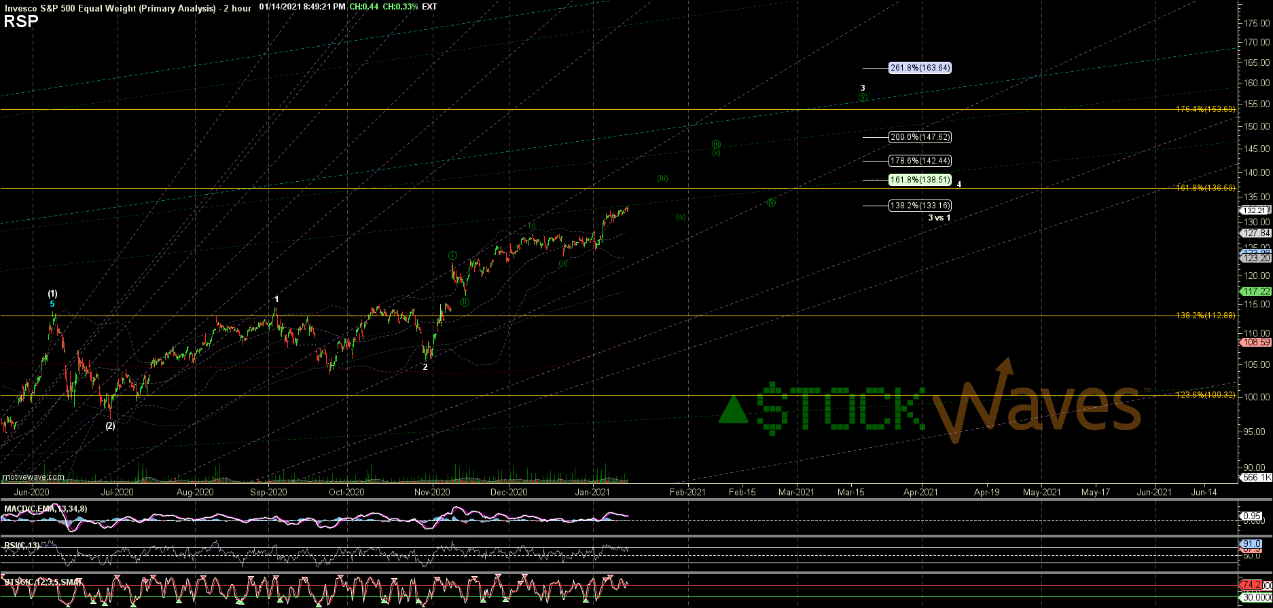Click the yellow 161.8%(136.59) level label

1206,188
